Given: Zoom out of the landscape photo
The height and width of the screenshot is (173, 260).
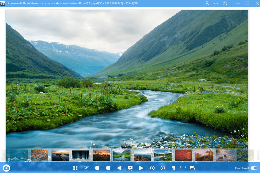Looking at the screenshot, I should click(x=97, y=168).
